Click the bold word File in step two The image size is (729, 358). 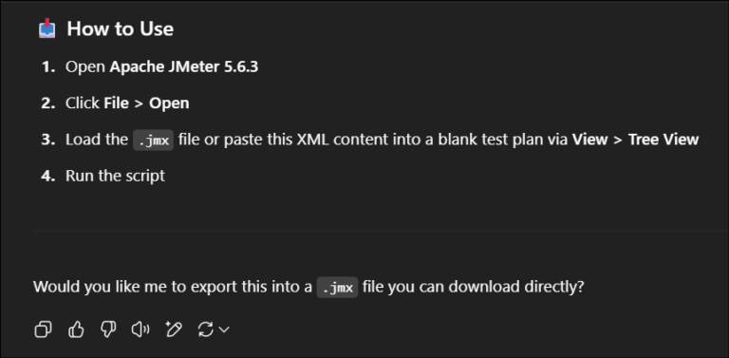point(116,104)
